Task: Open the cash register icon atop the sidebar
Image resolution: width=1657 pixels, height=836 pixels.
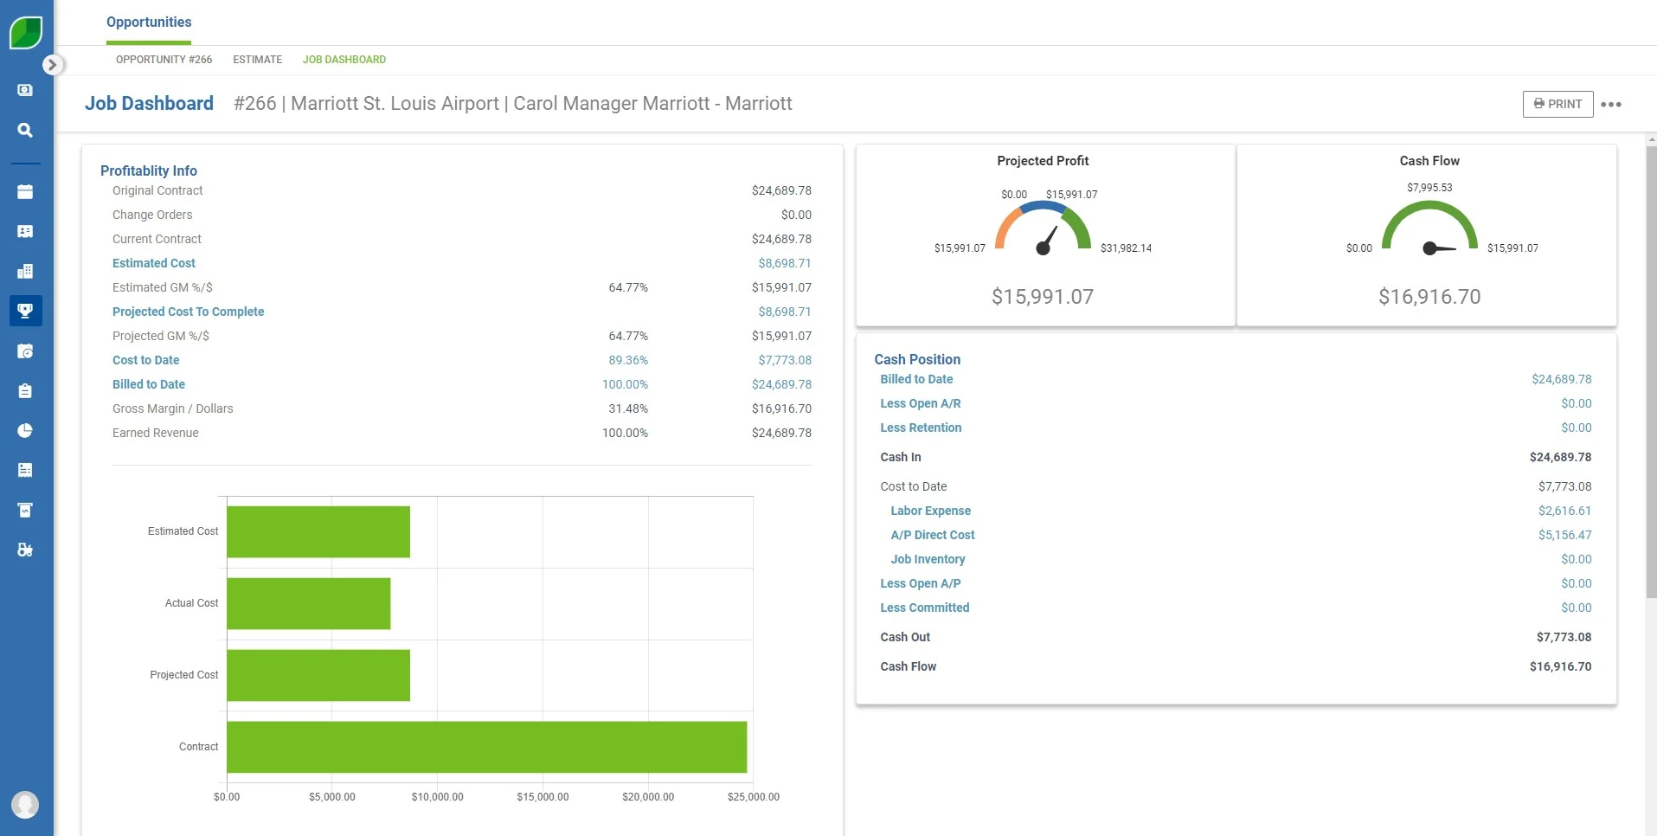Action: coord(25,90)
